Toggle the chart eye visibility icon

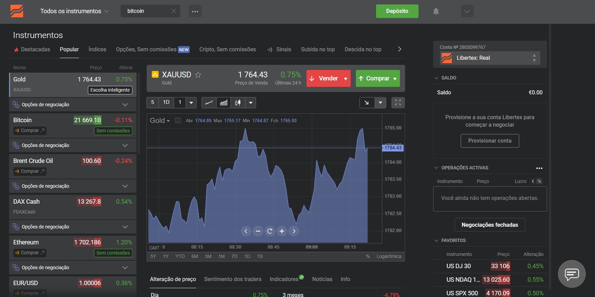[x=178, y=120]
